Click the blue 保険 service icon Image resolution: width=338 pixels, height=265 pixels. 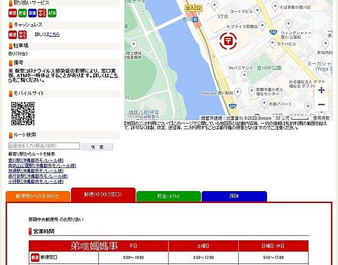[x=32, y=12]
